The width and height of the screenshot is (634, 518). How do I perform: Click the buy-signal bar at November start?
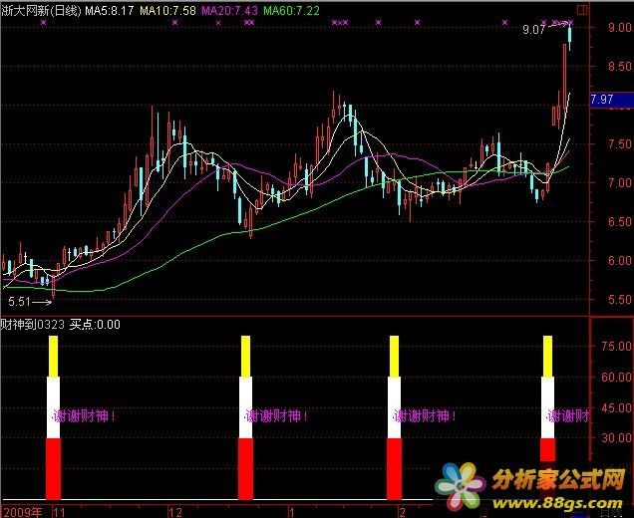point(54,417)
